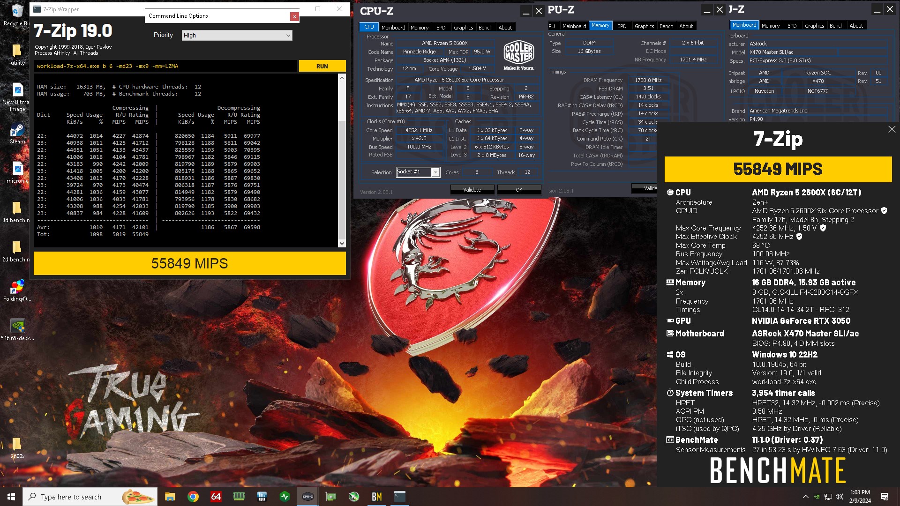Click the Memory module icon in BenchMate panel
The image size is (900, 506).
670,283
